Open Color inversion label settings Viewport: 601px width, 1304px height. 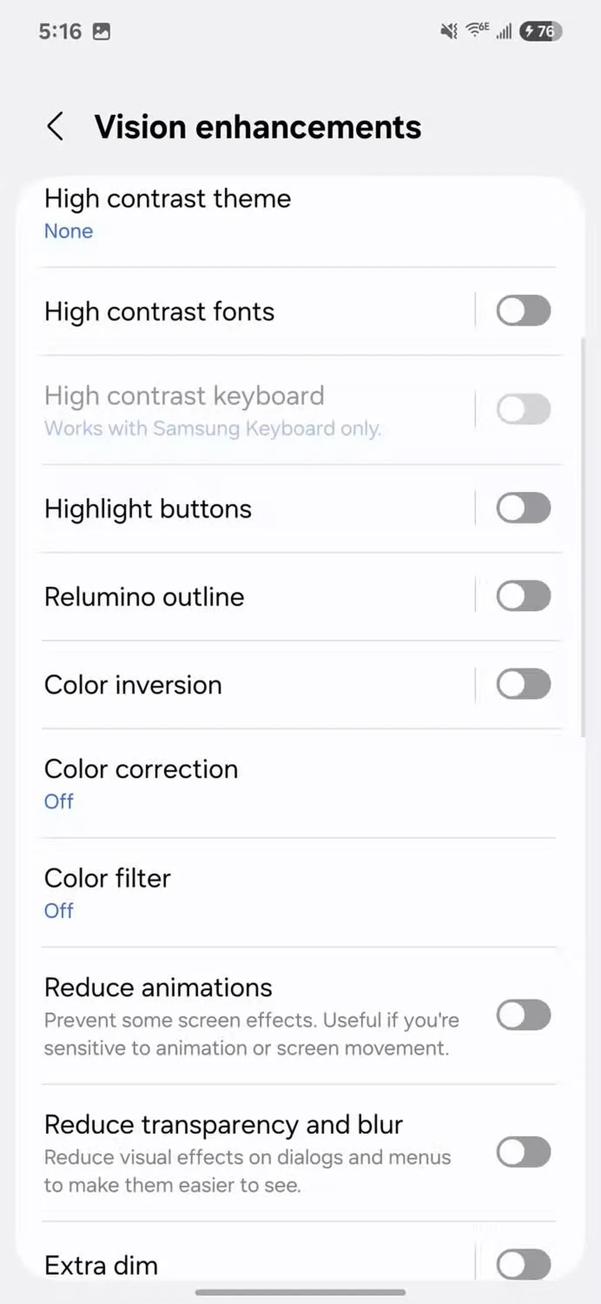tap(133, 685)
